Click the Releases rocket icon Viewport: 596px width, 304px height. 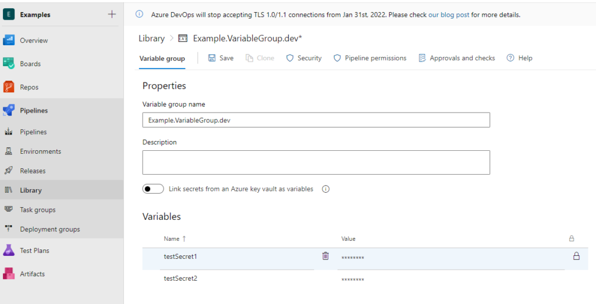coord(8,171)
